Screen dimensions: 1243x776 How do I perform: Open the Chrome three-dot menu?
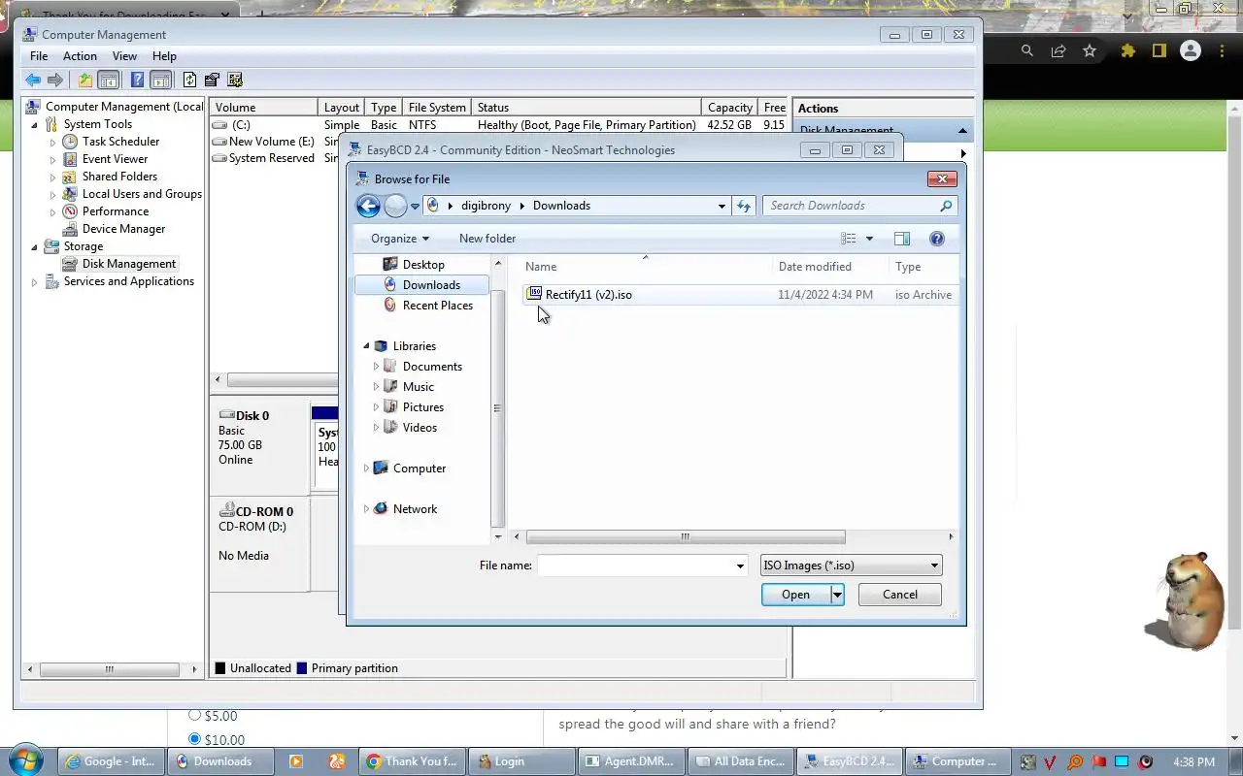click(1222, 51)
